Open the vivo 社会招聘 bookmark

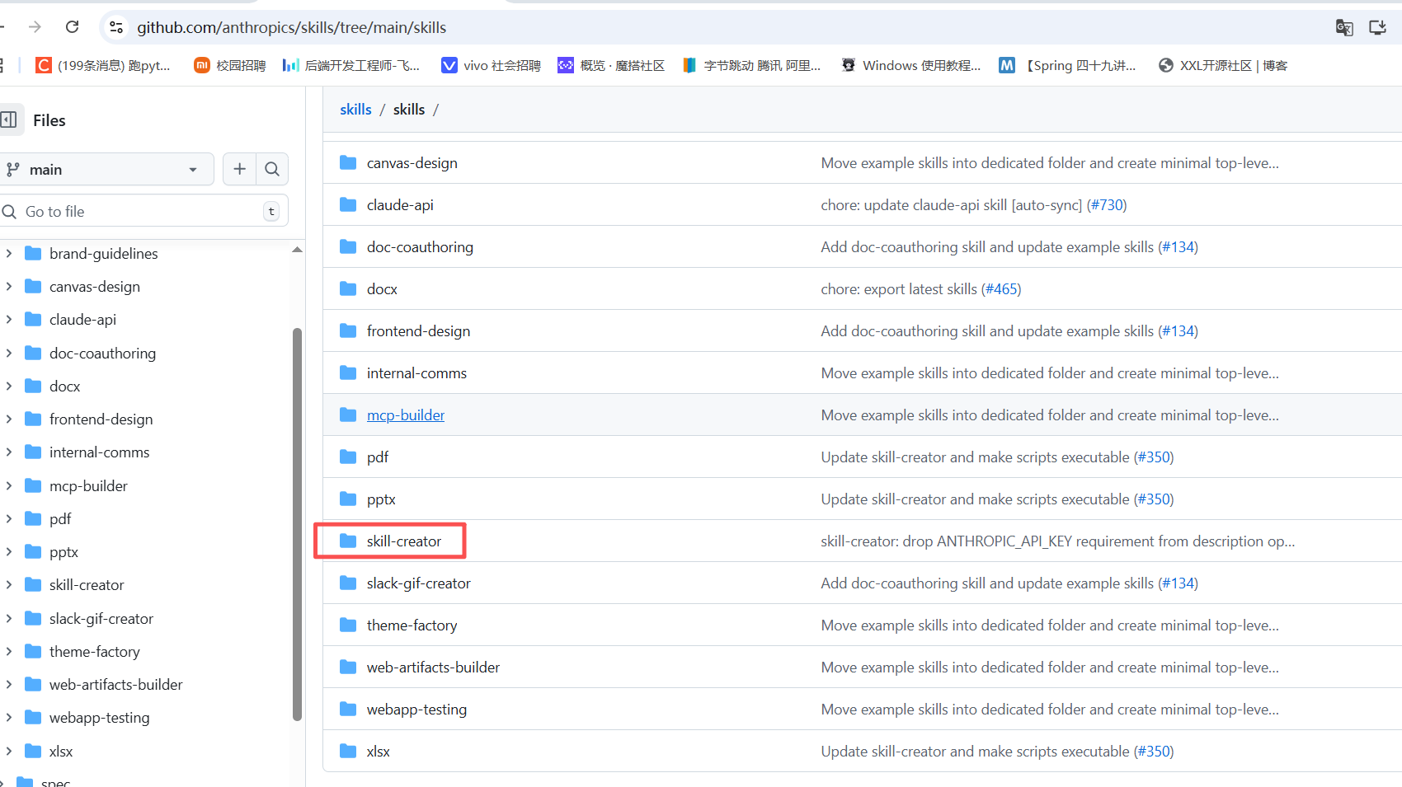click(491, 65)
